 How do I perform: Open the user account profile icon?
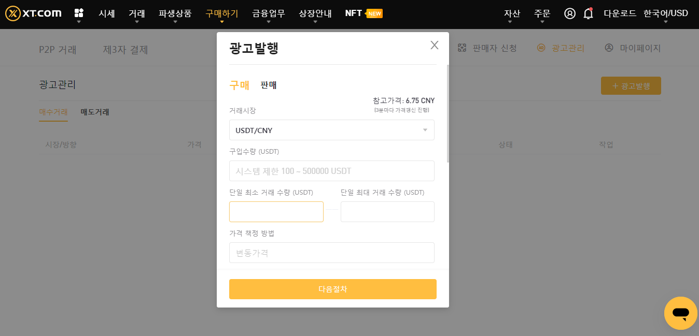click(x=570, y=13)
